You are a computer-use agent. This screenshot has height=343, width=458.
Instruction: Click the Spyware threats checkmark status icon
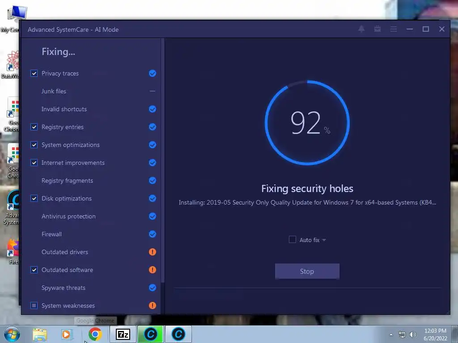153,288
